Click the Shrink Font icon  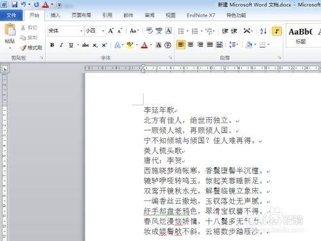[120, 31]
